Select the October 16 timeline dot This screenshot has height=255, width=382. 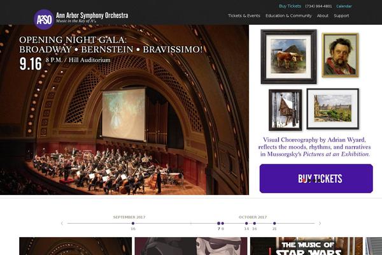254,223
